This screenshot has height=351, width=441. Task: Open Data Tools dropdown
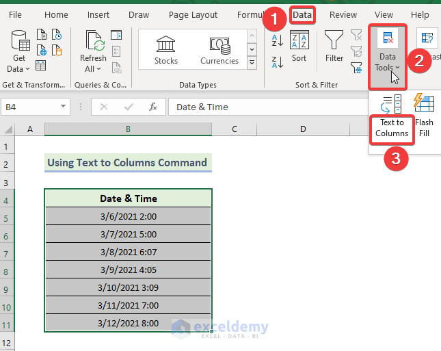click(388, 57)
